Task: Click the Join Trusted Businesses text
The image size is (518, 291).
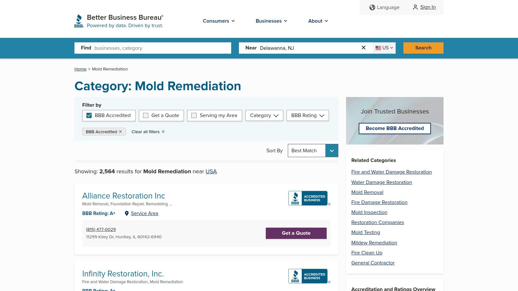Action: 395,112
